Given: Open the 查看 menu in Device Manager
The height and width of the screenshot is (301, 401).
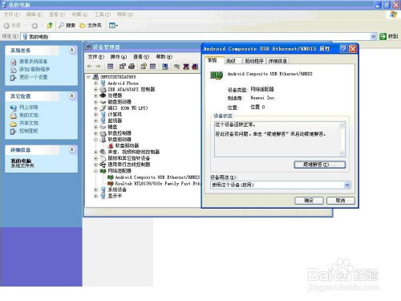Looking at the screenshot, I should coord(141,56).
